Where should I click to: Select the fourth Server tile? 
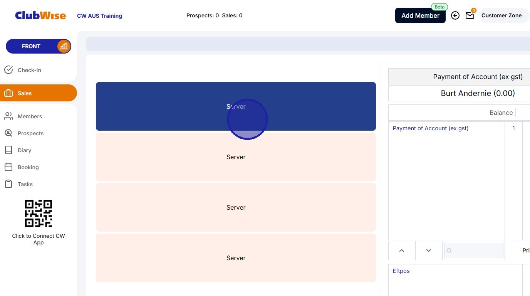coord(236,258)
